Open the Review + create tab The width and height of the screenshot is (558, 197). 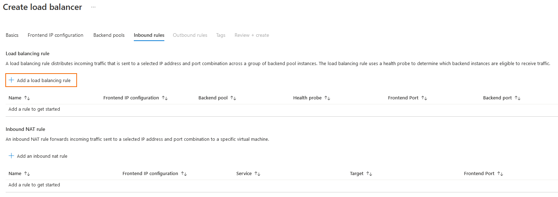(252, 35)
